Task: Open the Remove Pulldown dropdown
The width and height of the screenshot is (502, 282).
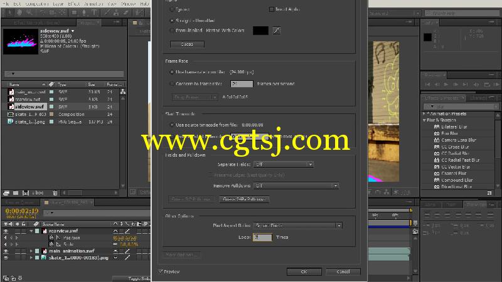Action: click(296, 185)
